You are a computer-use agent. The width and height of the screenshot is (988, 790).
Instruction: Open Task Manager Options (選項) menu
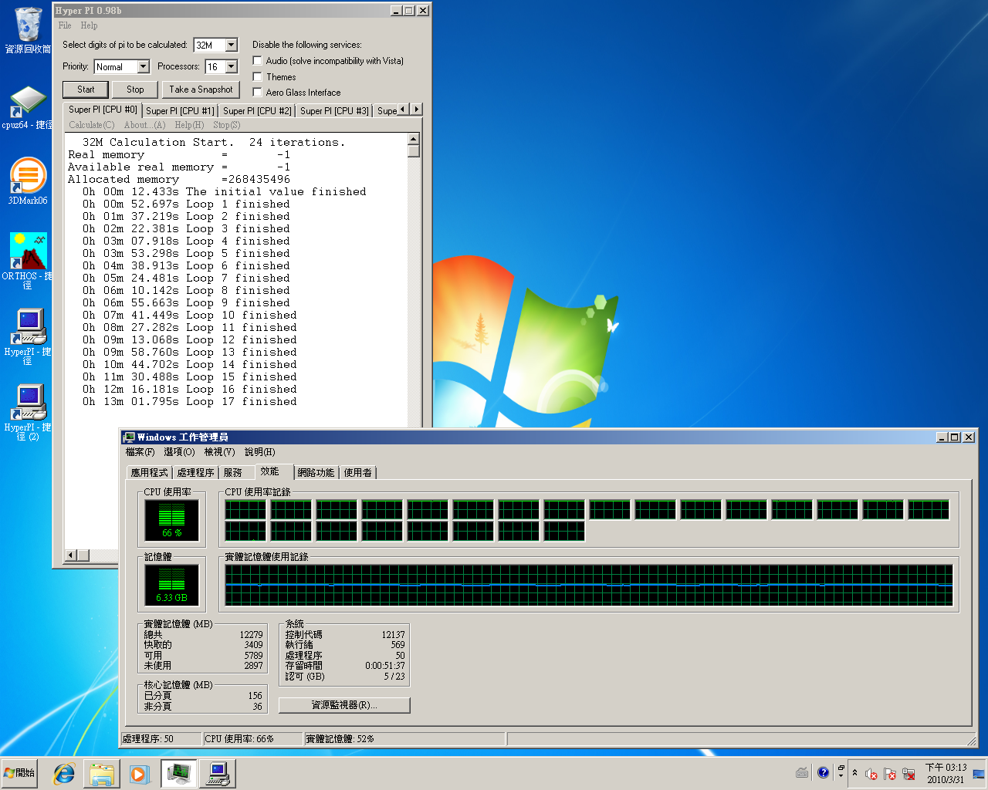tap(179, 452)
